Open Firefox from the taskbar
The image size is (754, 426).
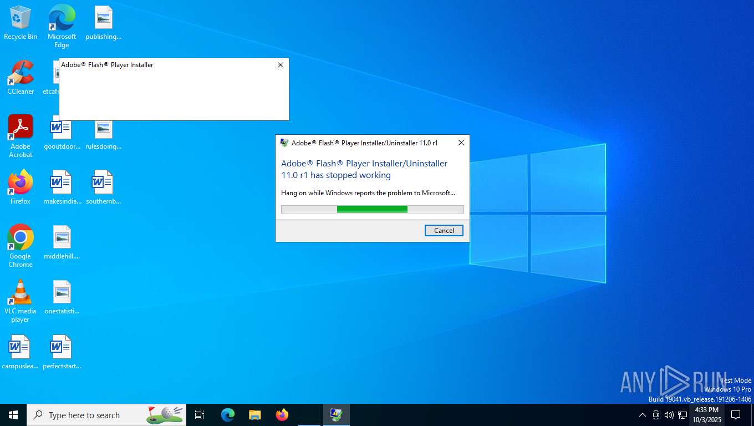282,415
